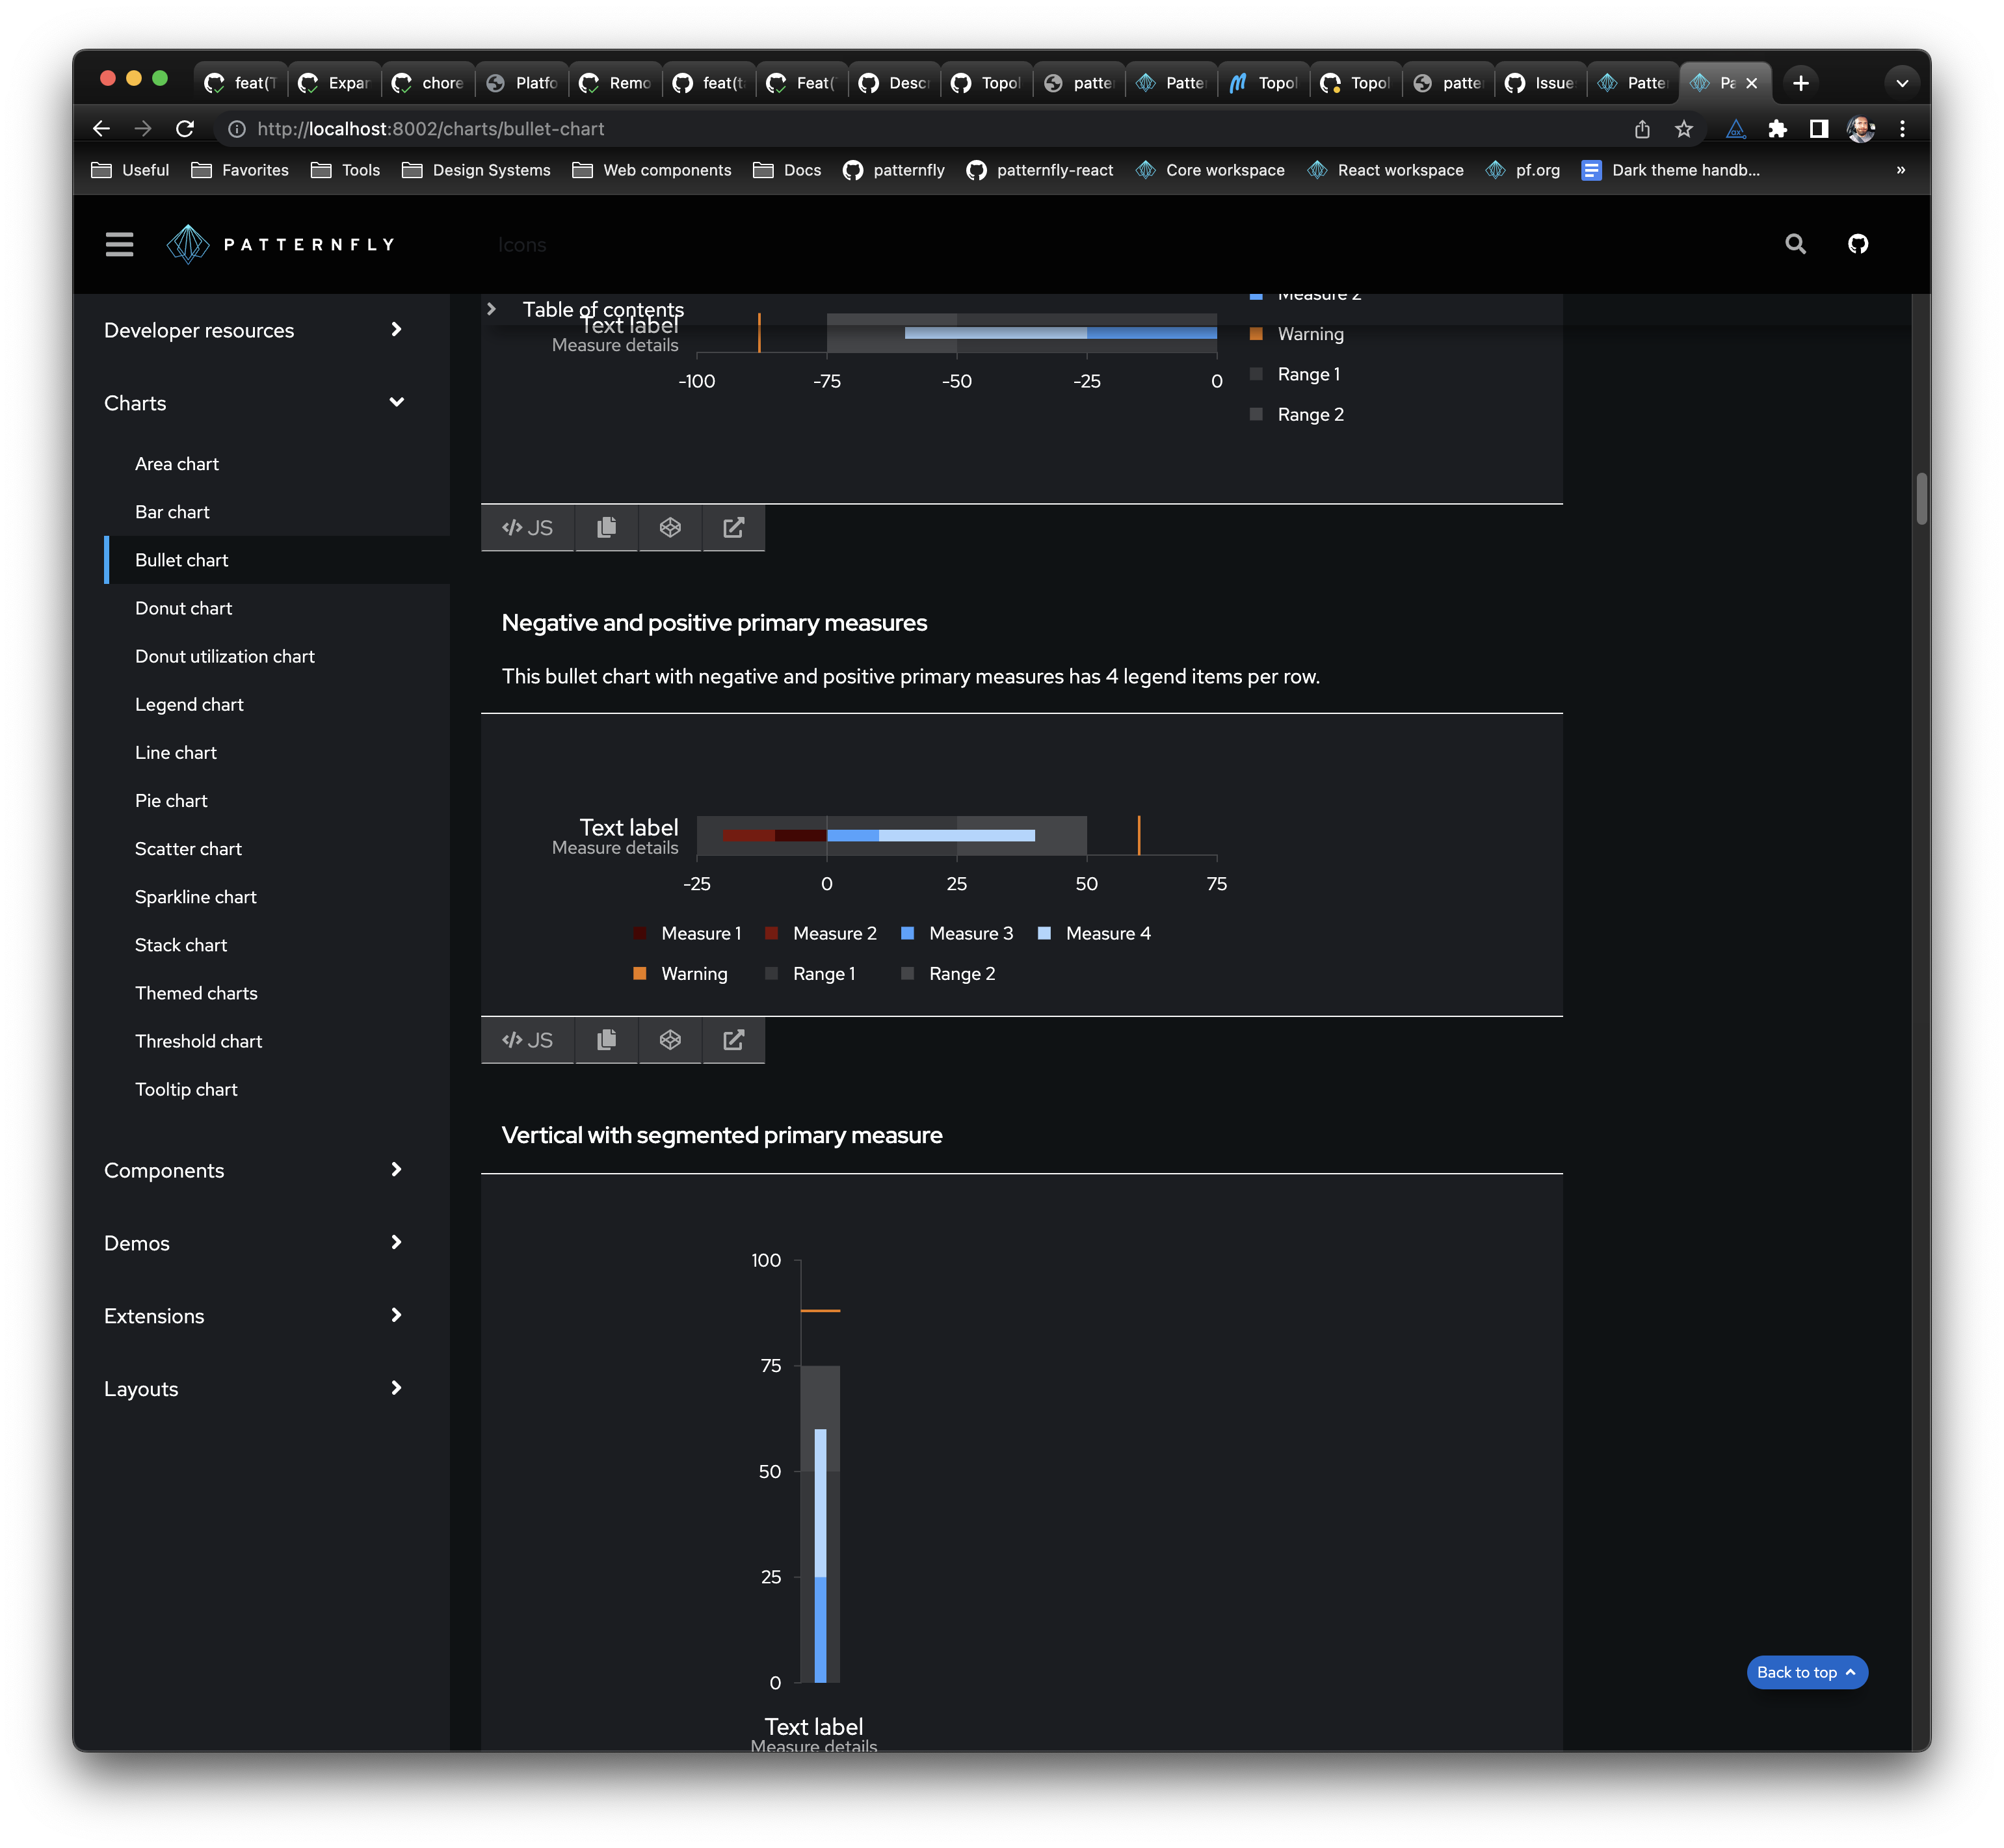Viewport: 2004px width, 1848px height.
Task: Open negative-positive example in CodeSandbox
Action: coord(670,1040)
